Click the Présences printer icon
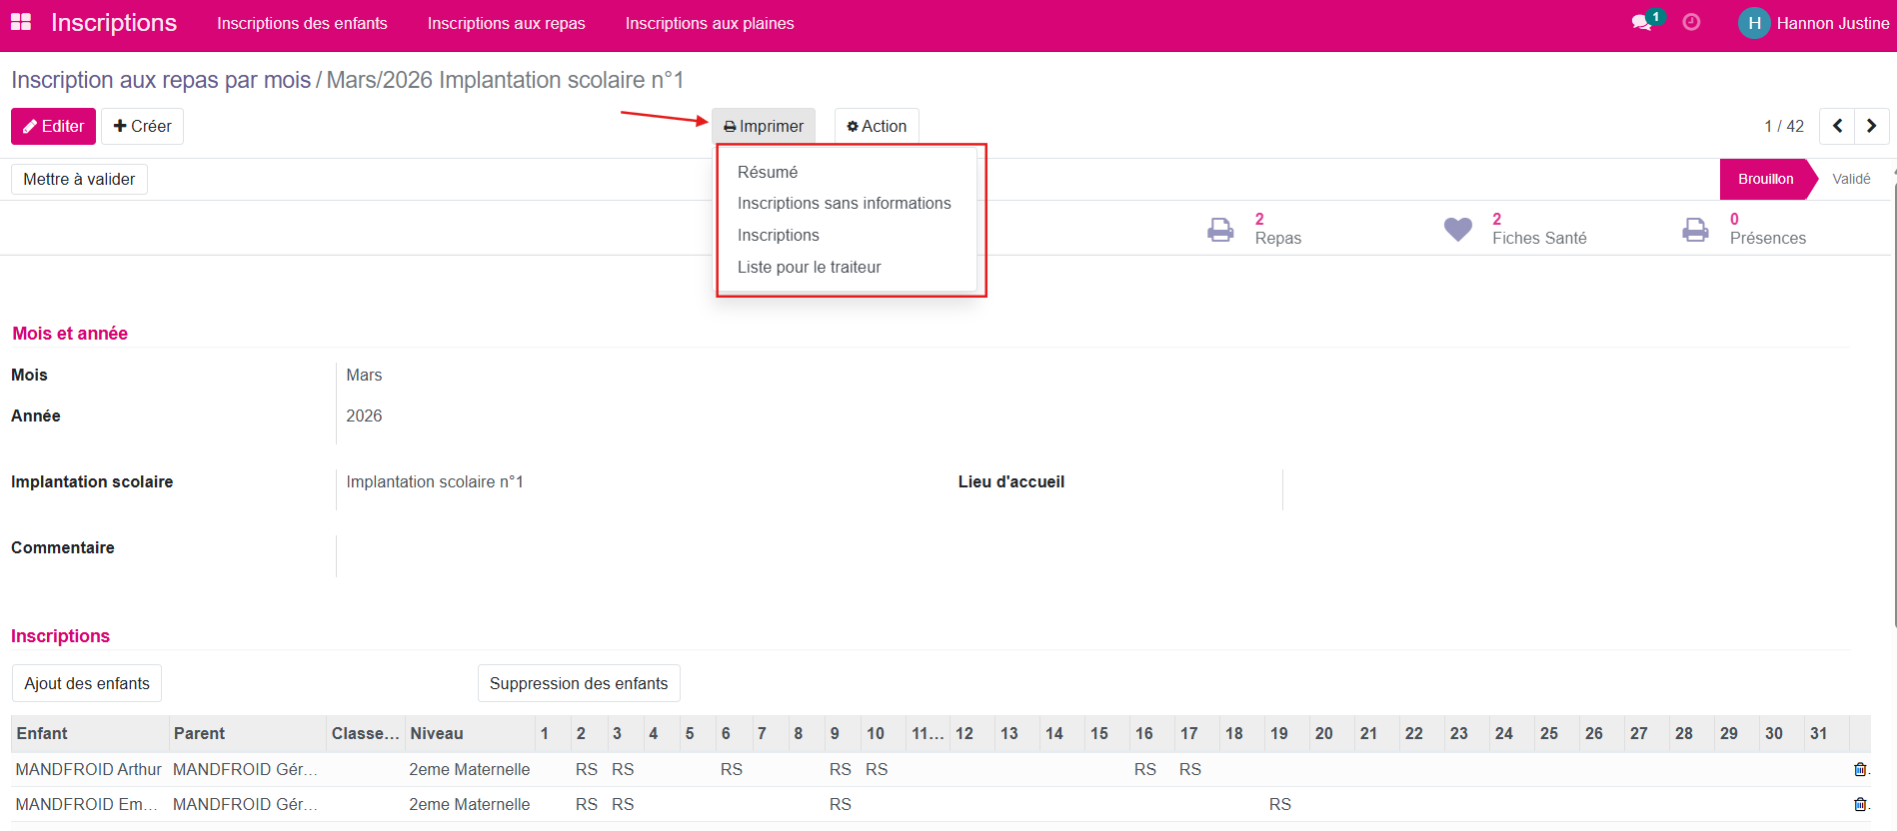The image size is (1897, 831). 1696,229
